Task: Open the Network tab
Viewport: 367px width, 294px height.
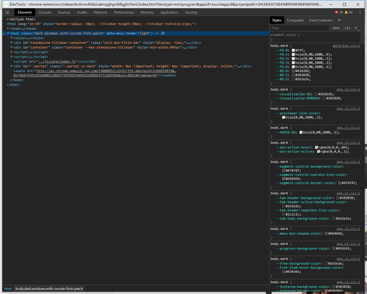Action: pyautogui.click(x=100, y=12)
